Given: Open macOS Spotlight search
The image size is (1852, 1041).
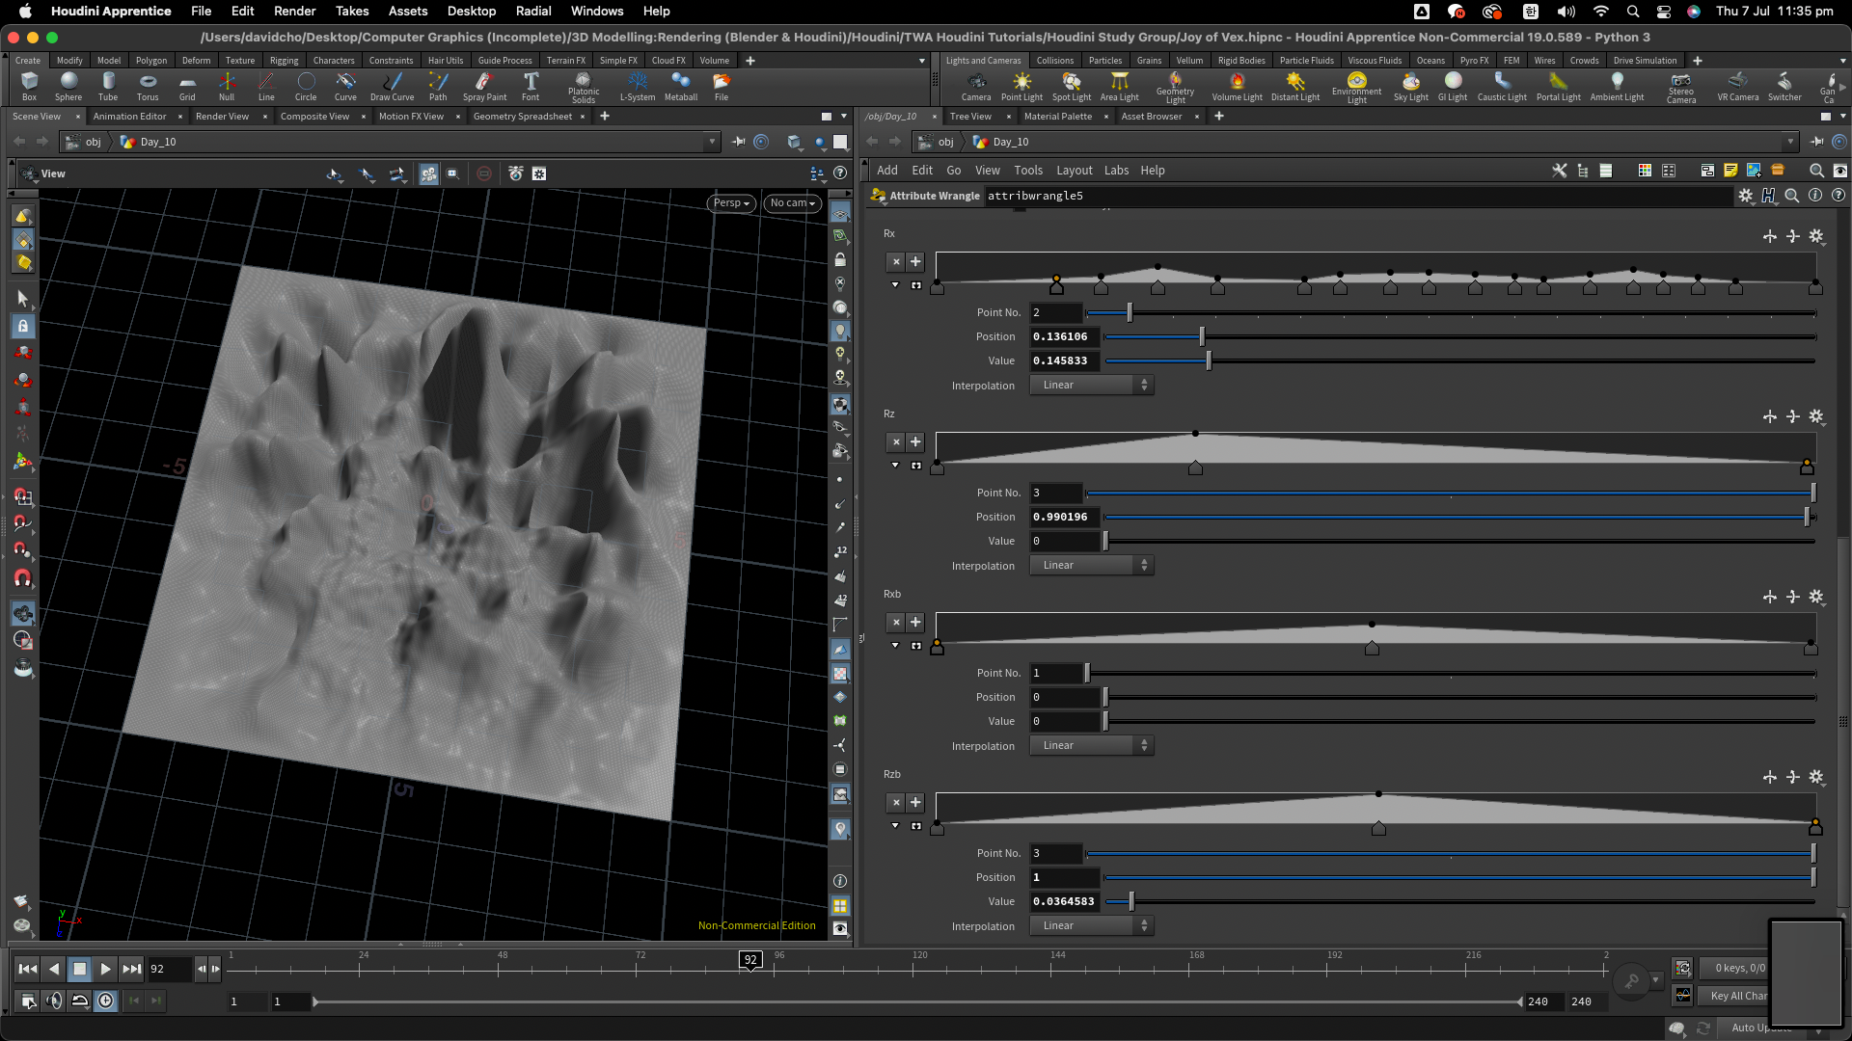Looking at the screenshot, I should [1632, 12].
